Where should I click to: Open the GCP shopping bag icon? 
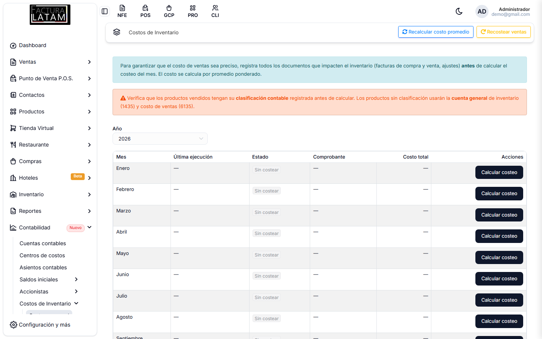pos(169,11)
